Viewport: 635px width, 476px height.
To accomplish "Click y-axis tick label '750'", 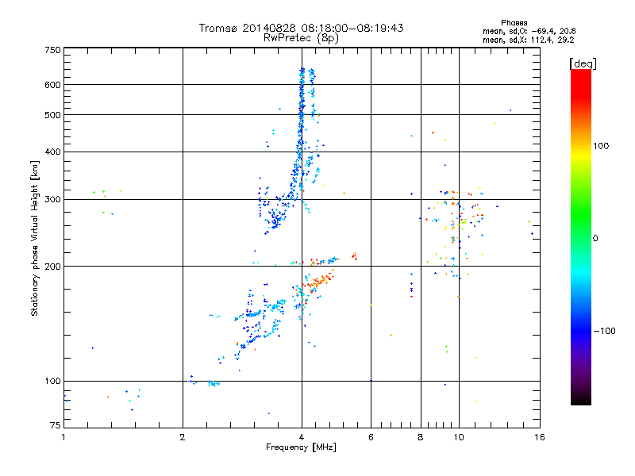I will coord(52,50).
